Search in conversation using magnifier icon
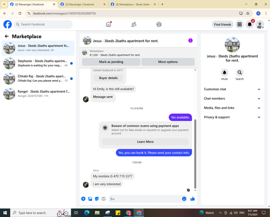The image size is (270, 217). coord(240,73)
